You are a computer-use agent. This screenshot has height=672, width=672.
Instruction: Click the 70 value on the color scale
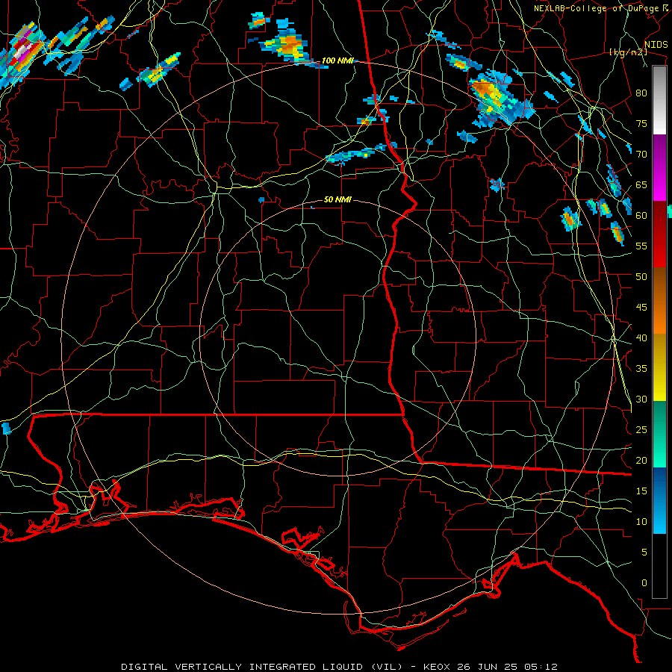tap(641, 155)
